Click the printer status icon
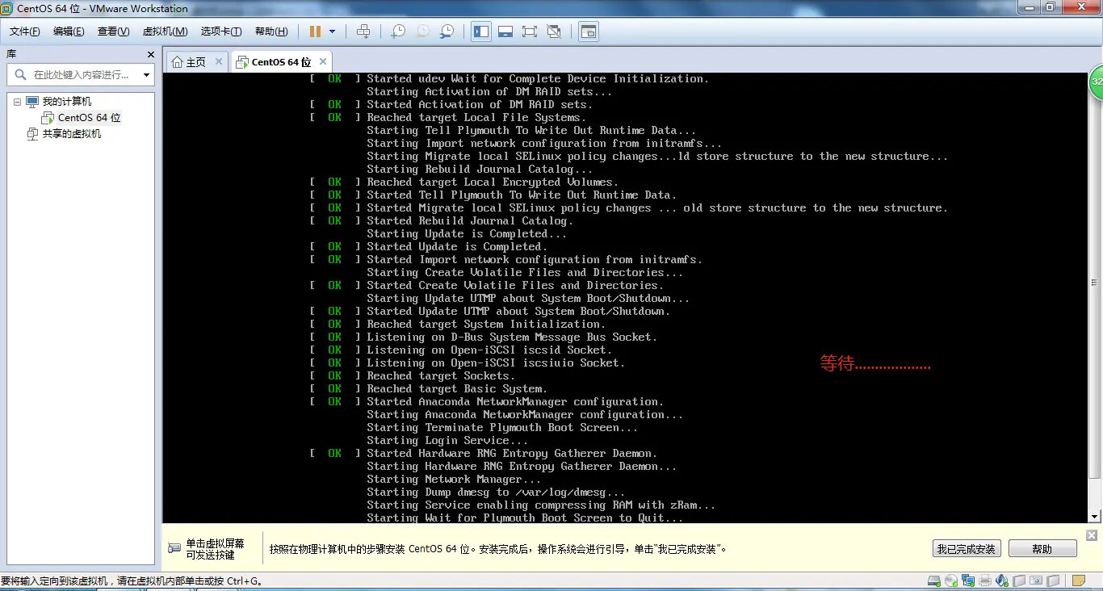This screenshot has height=591, width=1103. pyautogui.click(x=985, y=581)
